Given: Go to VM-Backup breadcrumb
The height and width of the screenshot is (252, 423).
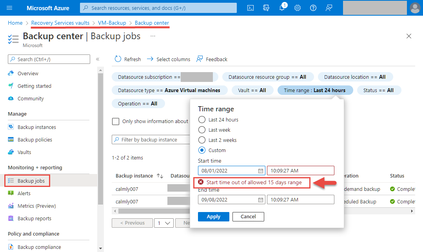Looking at the screenshot, I should coord(112,23).
